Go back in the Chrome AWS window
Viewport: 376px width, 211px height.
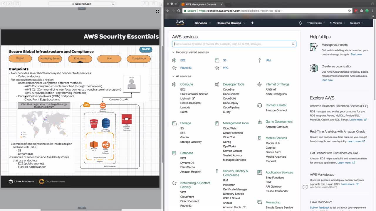[168, 11]
